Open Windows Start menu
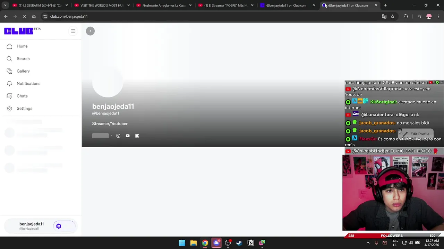444x249 pixels. tap(182, 243)
